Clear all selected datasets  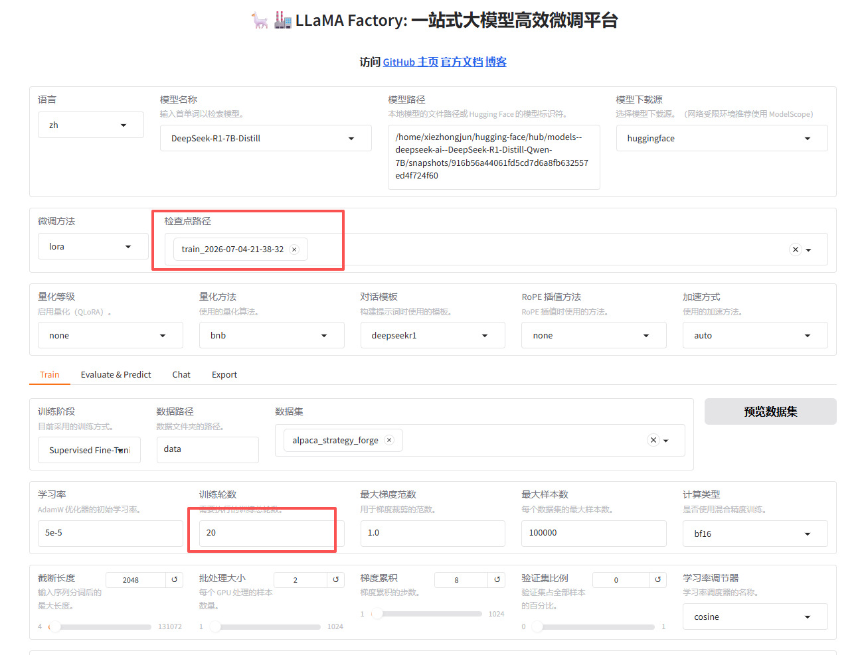(x=653, y=440)
